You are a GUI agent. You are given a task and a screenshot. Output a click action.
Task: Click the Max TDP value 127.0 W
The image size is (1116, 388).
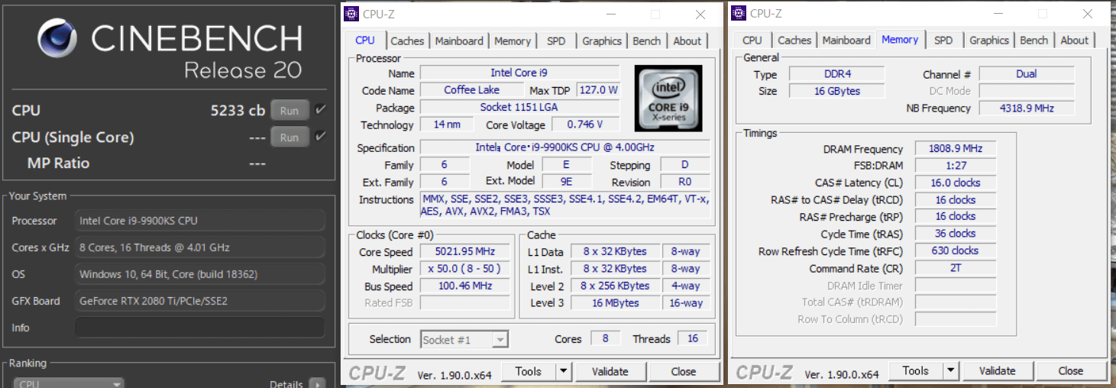pyautogui.click(x=598, y=90)
